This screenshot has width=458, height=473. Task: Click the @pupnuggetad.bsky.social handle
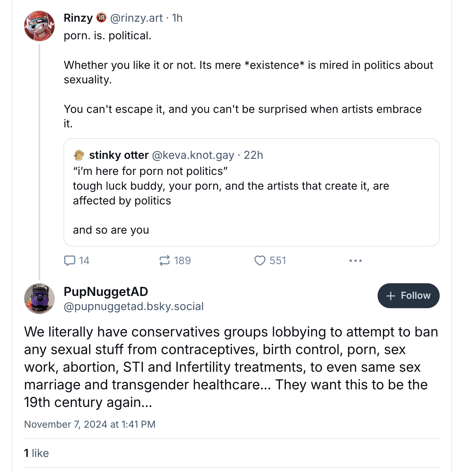point(134,306)
